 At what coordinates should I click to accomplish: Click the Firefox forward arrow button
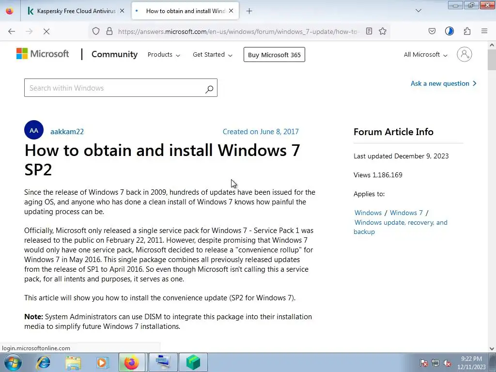[29, 31]
